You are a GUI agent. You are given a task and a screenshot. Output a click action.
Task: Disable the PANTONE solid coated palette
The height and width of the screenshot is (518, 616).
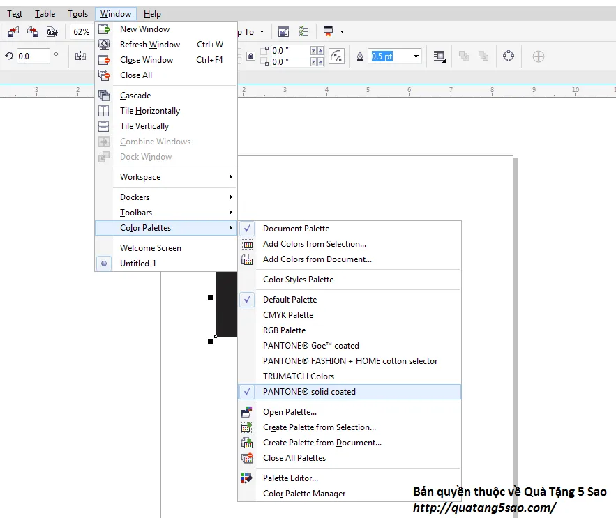tap(247, 392)
